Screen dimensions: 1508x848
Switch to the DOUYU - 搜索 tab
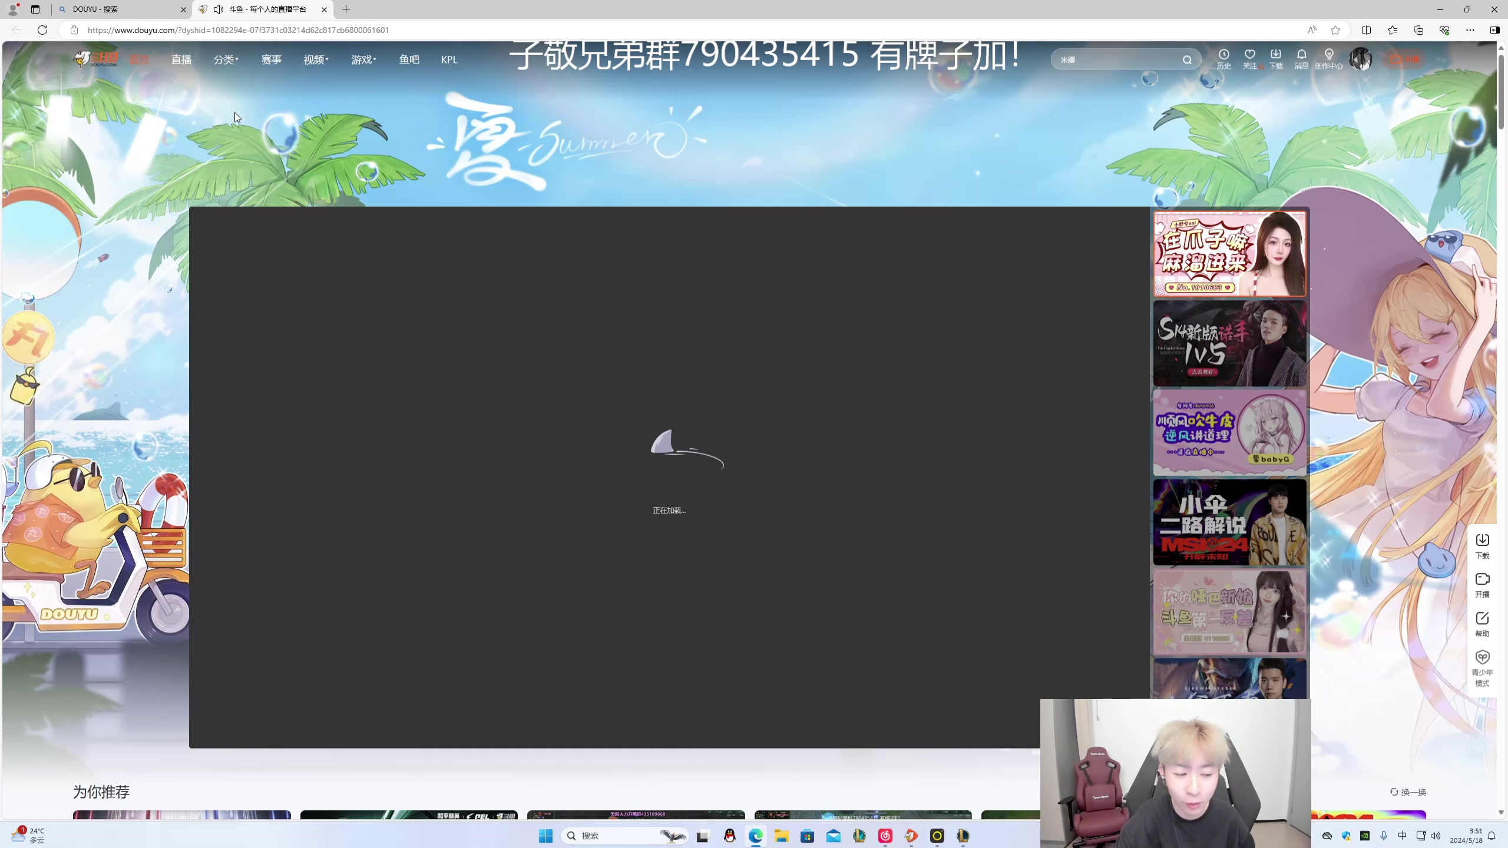click(118, 9)
